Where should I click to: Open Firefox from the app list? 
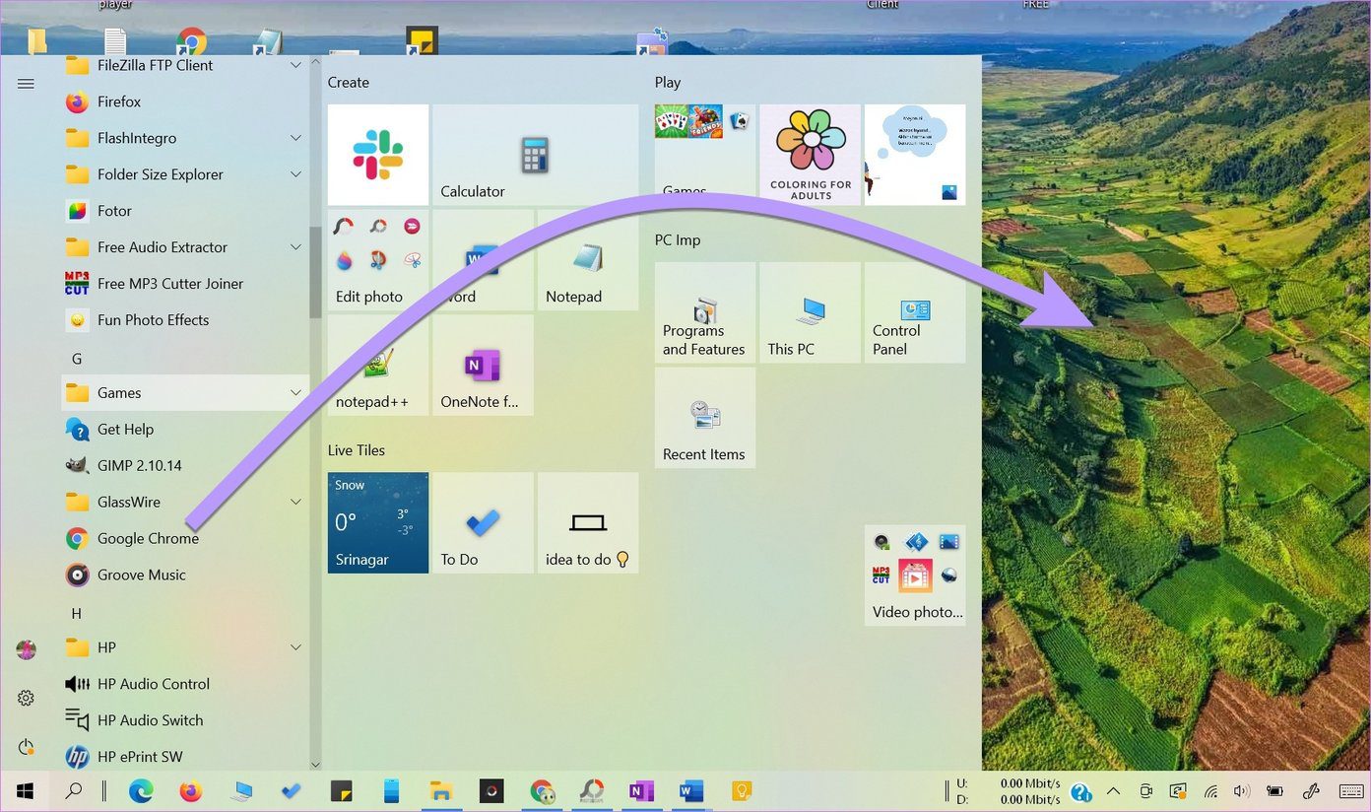pos(184,101)
